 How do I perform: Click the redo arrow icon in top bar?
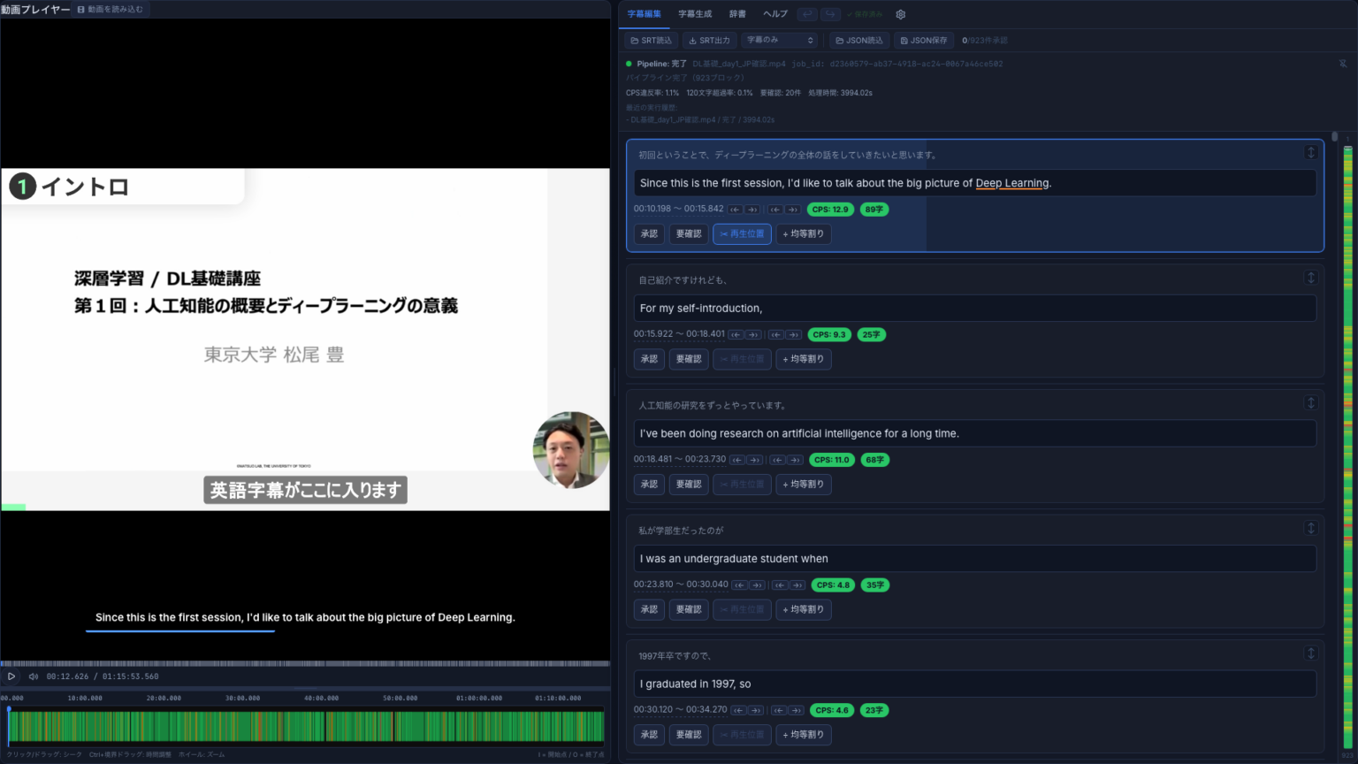coord(830,14)
